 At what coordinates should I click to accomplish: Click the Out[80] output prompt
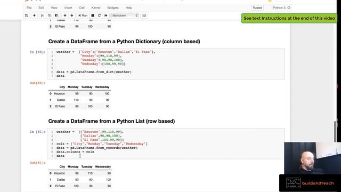point(38,83)
